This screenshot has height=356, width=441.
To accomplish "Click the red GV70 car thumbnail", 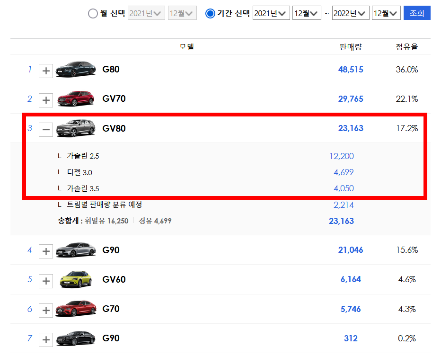I will 76,98.
